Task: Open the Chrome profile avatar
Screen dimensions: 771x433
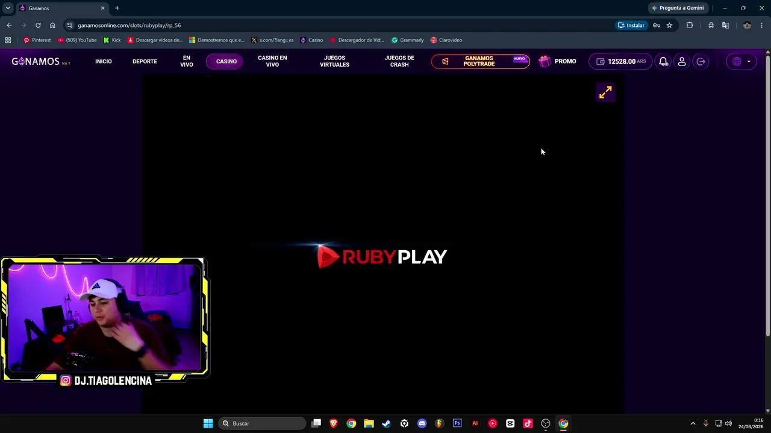Action: 747,25
